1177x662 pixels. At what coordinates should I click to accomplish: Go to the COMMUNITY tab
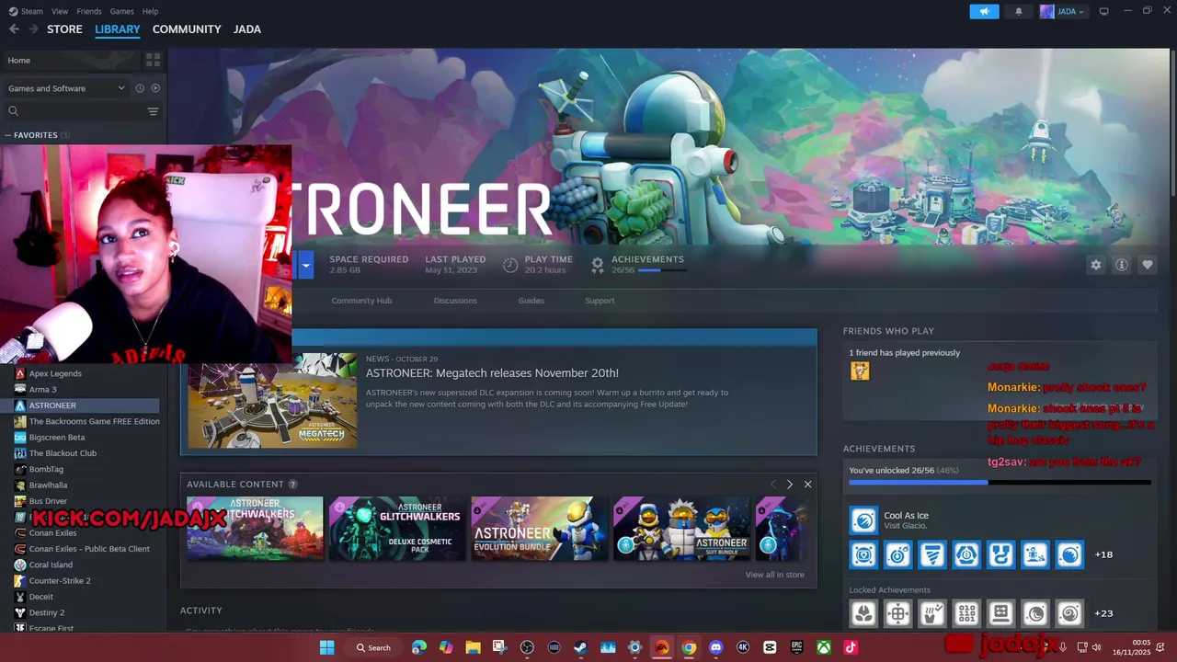tap(187, 29)
